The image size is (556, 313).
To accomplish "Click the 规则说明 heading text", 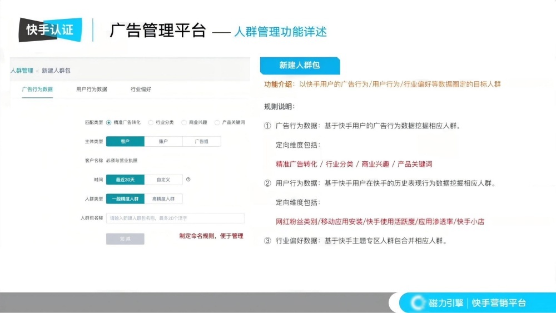I will pyautogui.click(x=279, y=107).
